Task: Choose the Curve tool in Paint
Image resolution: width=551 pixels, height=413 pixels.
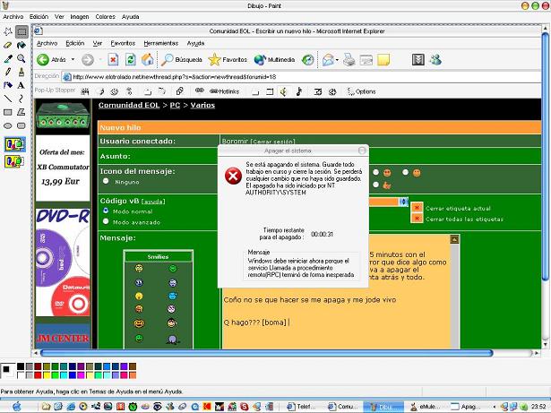Action: (x=22, y=99)
